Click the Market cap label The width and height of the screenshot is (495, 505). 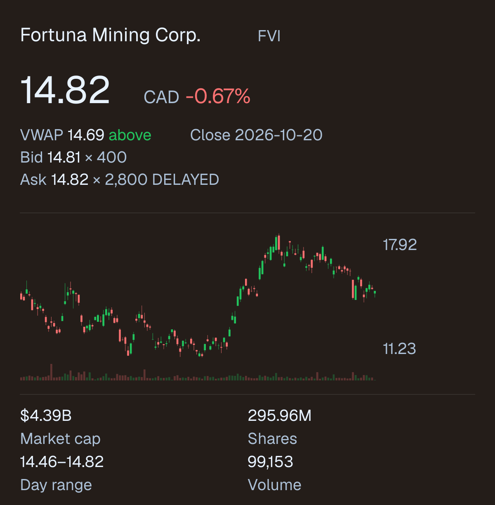(x=60, y=439)
